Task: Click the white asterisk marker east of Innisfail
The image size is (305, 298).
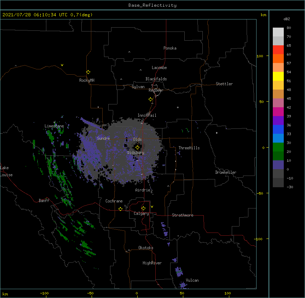Action: pyautogui.click(x=178, y=107)
